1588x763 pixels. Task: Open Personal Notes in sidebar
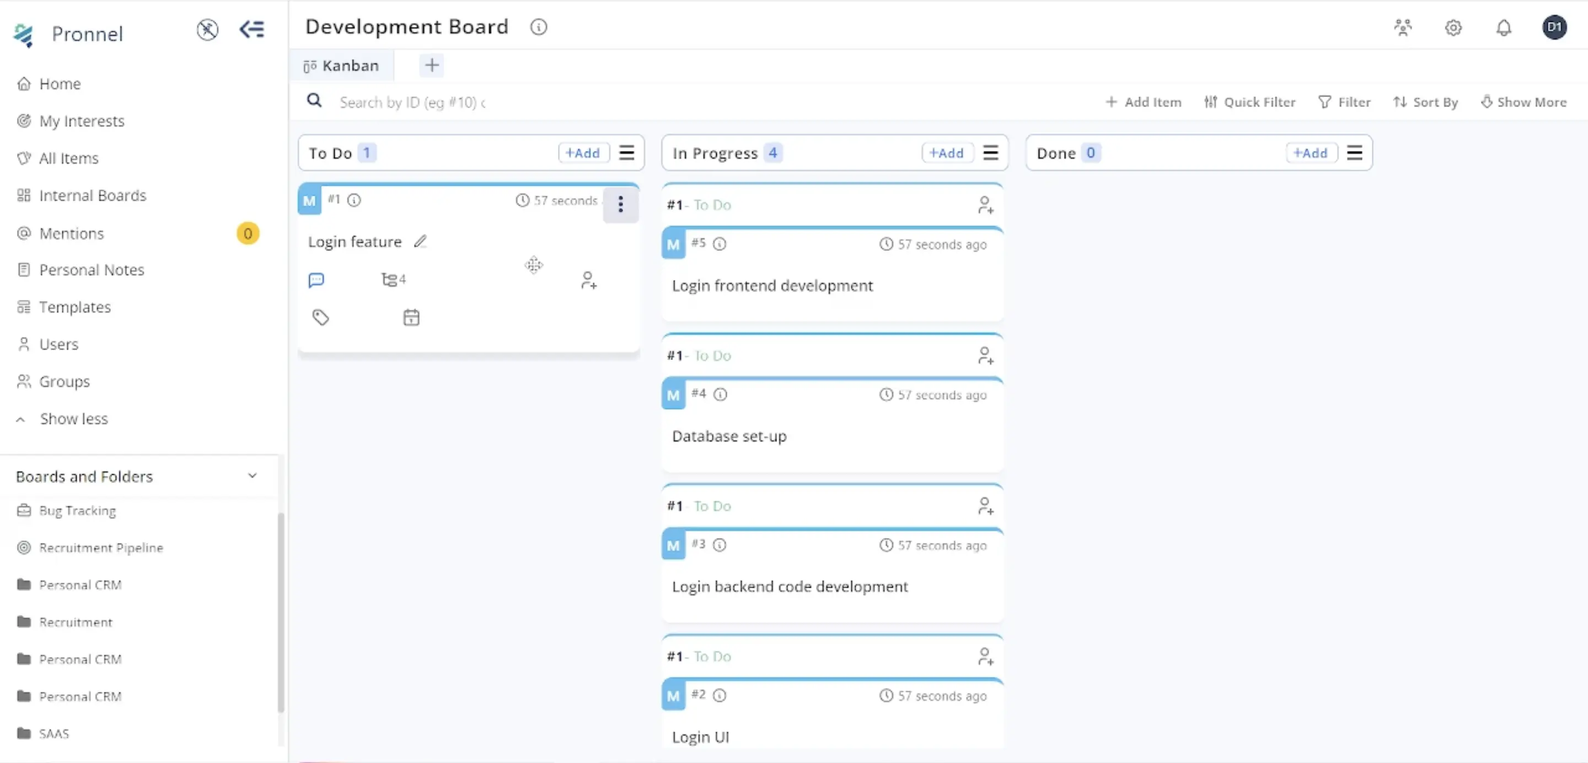point(91,270)
